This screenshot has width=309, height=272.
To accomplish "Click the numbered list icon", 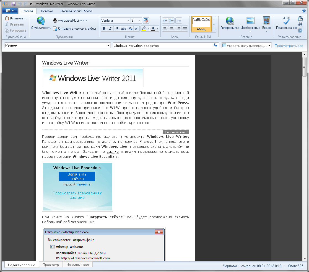I will click(172, 20).
